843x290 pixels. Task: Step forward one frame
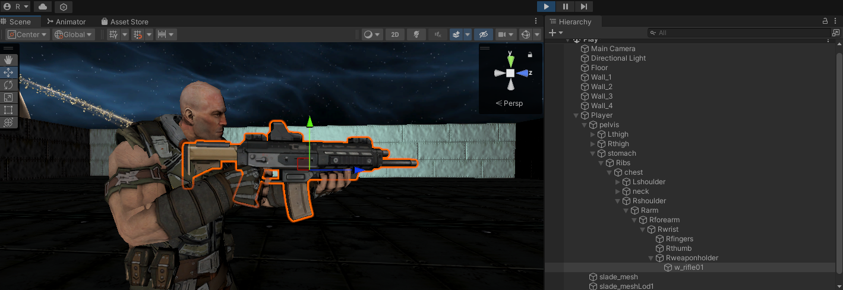[x=584, y=7]
